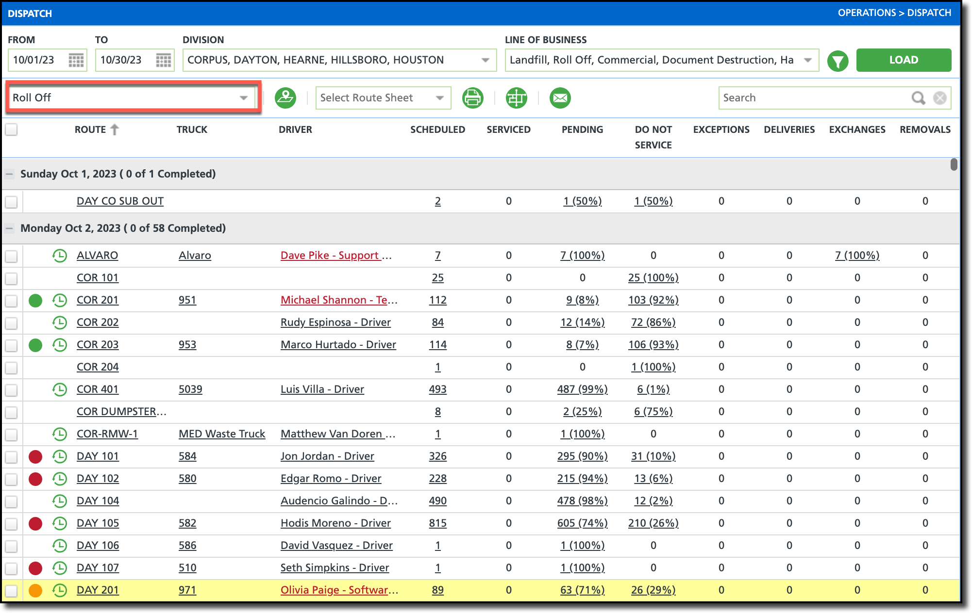Toggle select-all checkbox in table header
Image resolution: width=972 pixels, height=613 pixels.
(x=11, y=129)
